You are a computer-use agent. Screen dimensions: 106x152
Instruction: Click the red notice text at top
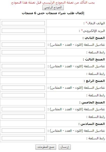[x=53, y=3]
